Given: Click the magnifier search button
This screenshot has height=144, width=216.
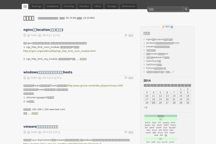Looking at the screenshot, I should 186,9.
